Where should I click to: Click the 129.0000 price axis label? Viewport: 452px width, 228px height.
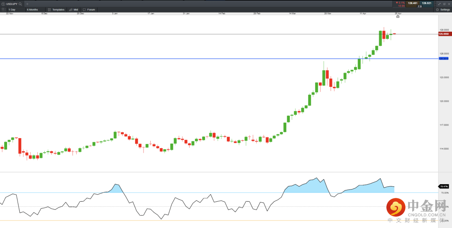click(x=444, y=30)
